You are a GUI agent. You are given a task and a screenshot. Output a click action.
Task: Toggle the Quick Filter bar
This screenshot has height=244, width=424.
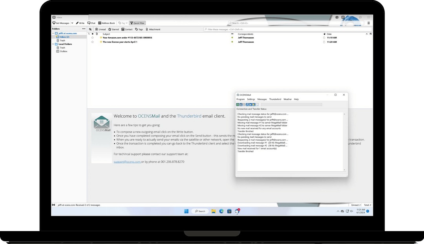(137, 23)
